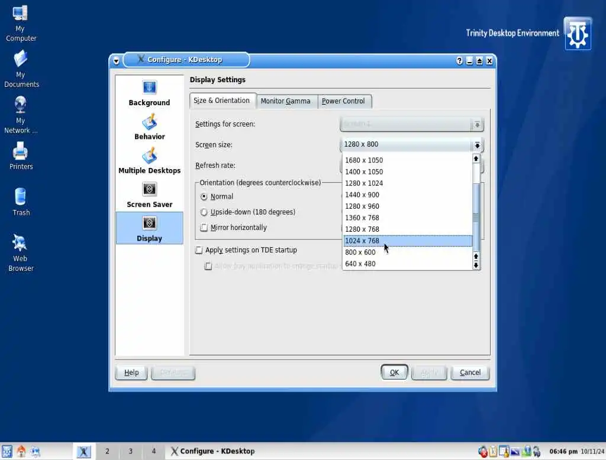Switch to Size & Orientation tab
The image size is (606, 460).
[x=222, y=101]
